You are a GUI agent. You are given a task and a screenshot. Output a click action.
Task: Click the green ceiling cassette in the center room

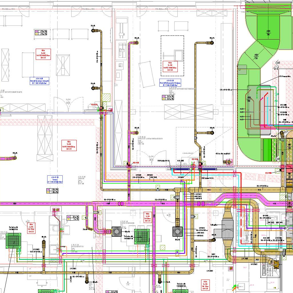coord(142,236)
